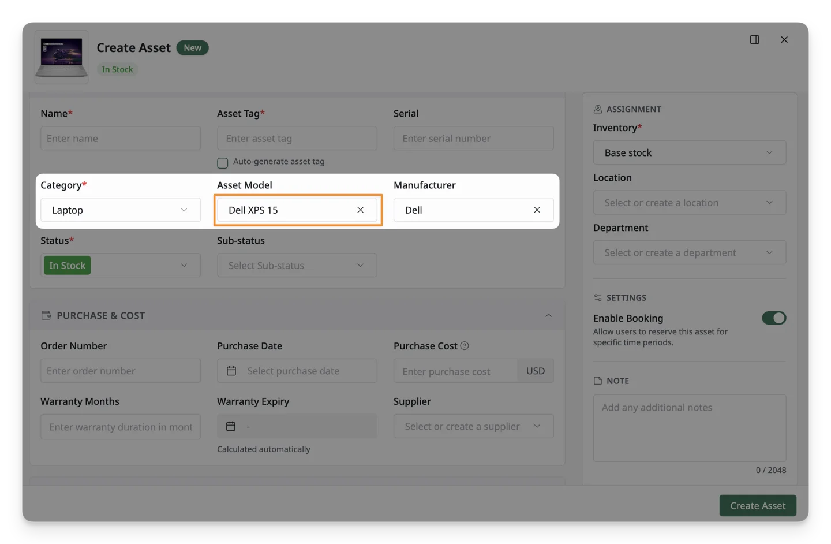Click the In Stock label under the title
This screenshot has width=831, height=544.
pyautogui.click(x=118, y=69)
